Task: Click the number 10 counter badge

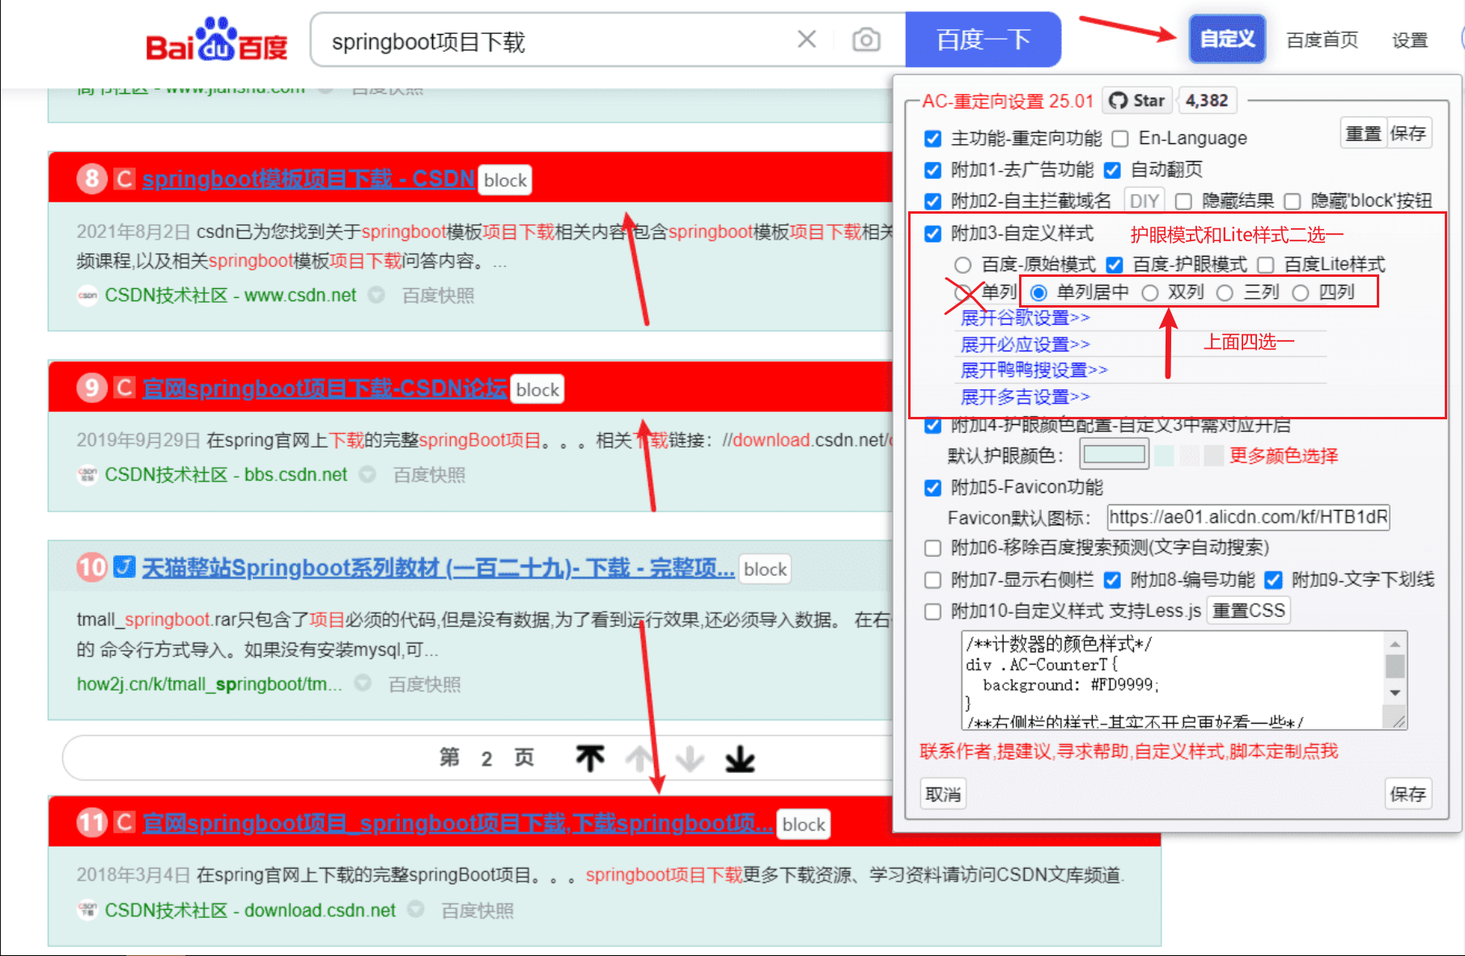Action: (92, 567)
